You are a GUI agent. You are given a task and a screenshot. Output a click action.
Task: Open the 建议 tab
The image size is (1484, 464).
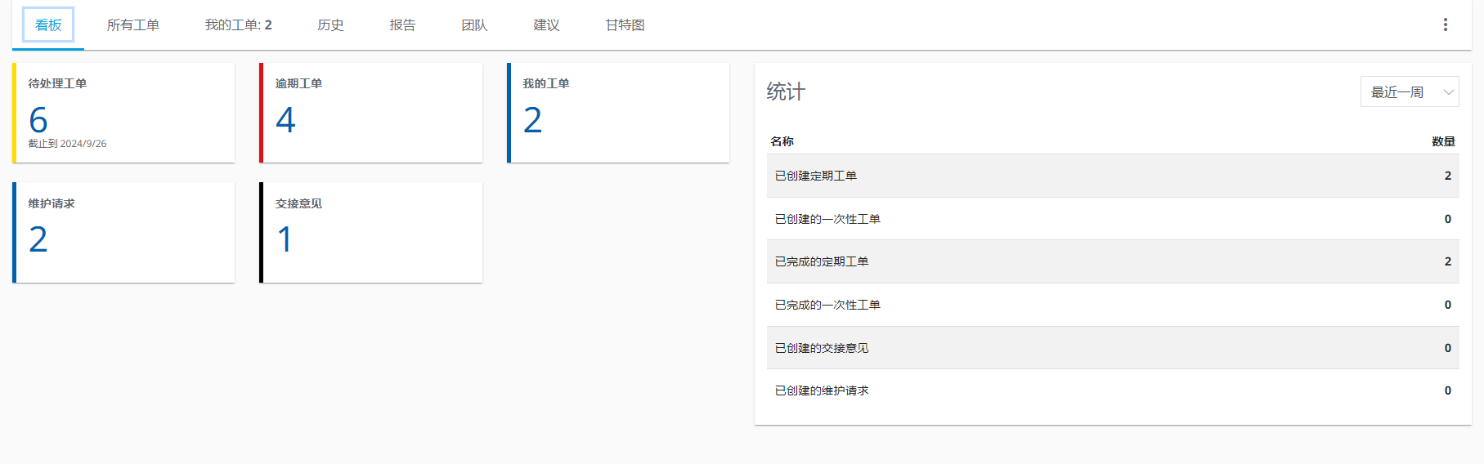tap(546, 25)
